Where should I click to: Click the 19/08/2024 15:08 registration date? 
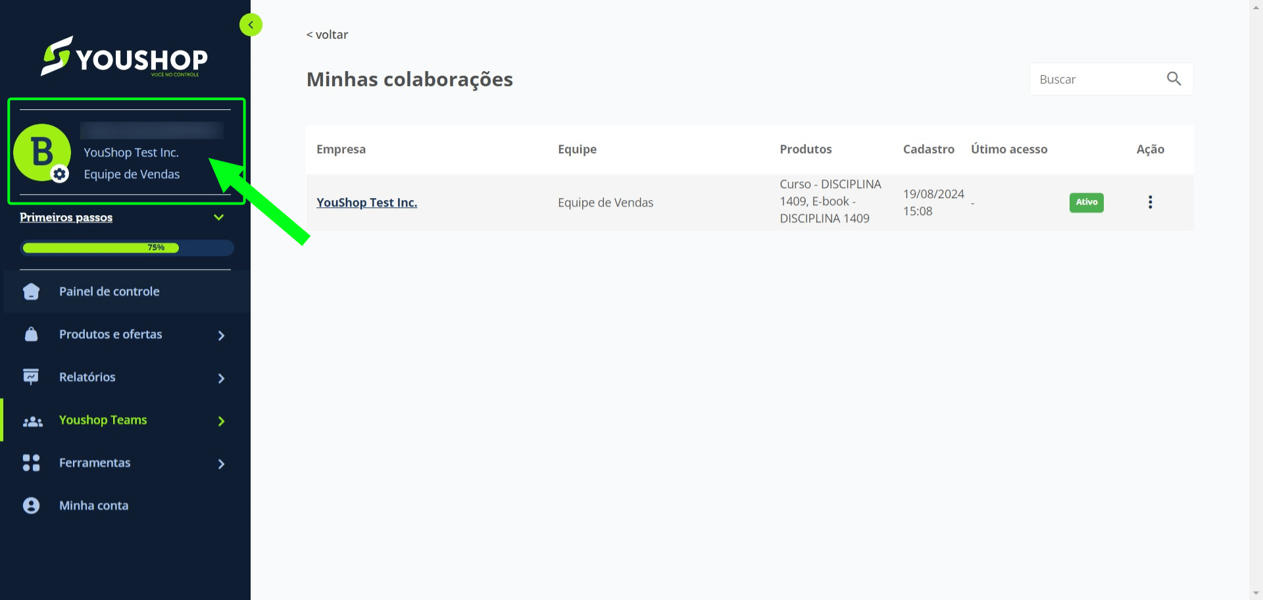pos(933,203)
